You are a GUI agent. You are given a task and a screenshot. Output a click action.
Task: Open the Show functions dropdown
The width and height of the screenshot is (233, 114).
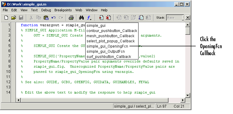tap(89, 18)
